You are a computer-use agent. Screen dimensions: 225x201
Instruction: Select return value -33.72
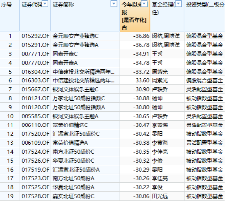tap(141, 72)
